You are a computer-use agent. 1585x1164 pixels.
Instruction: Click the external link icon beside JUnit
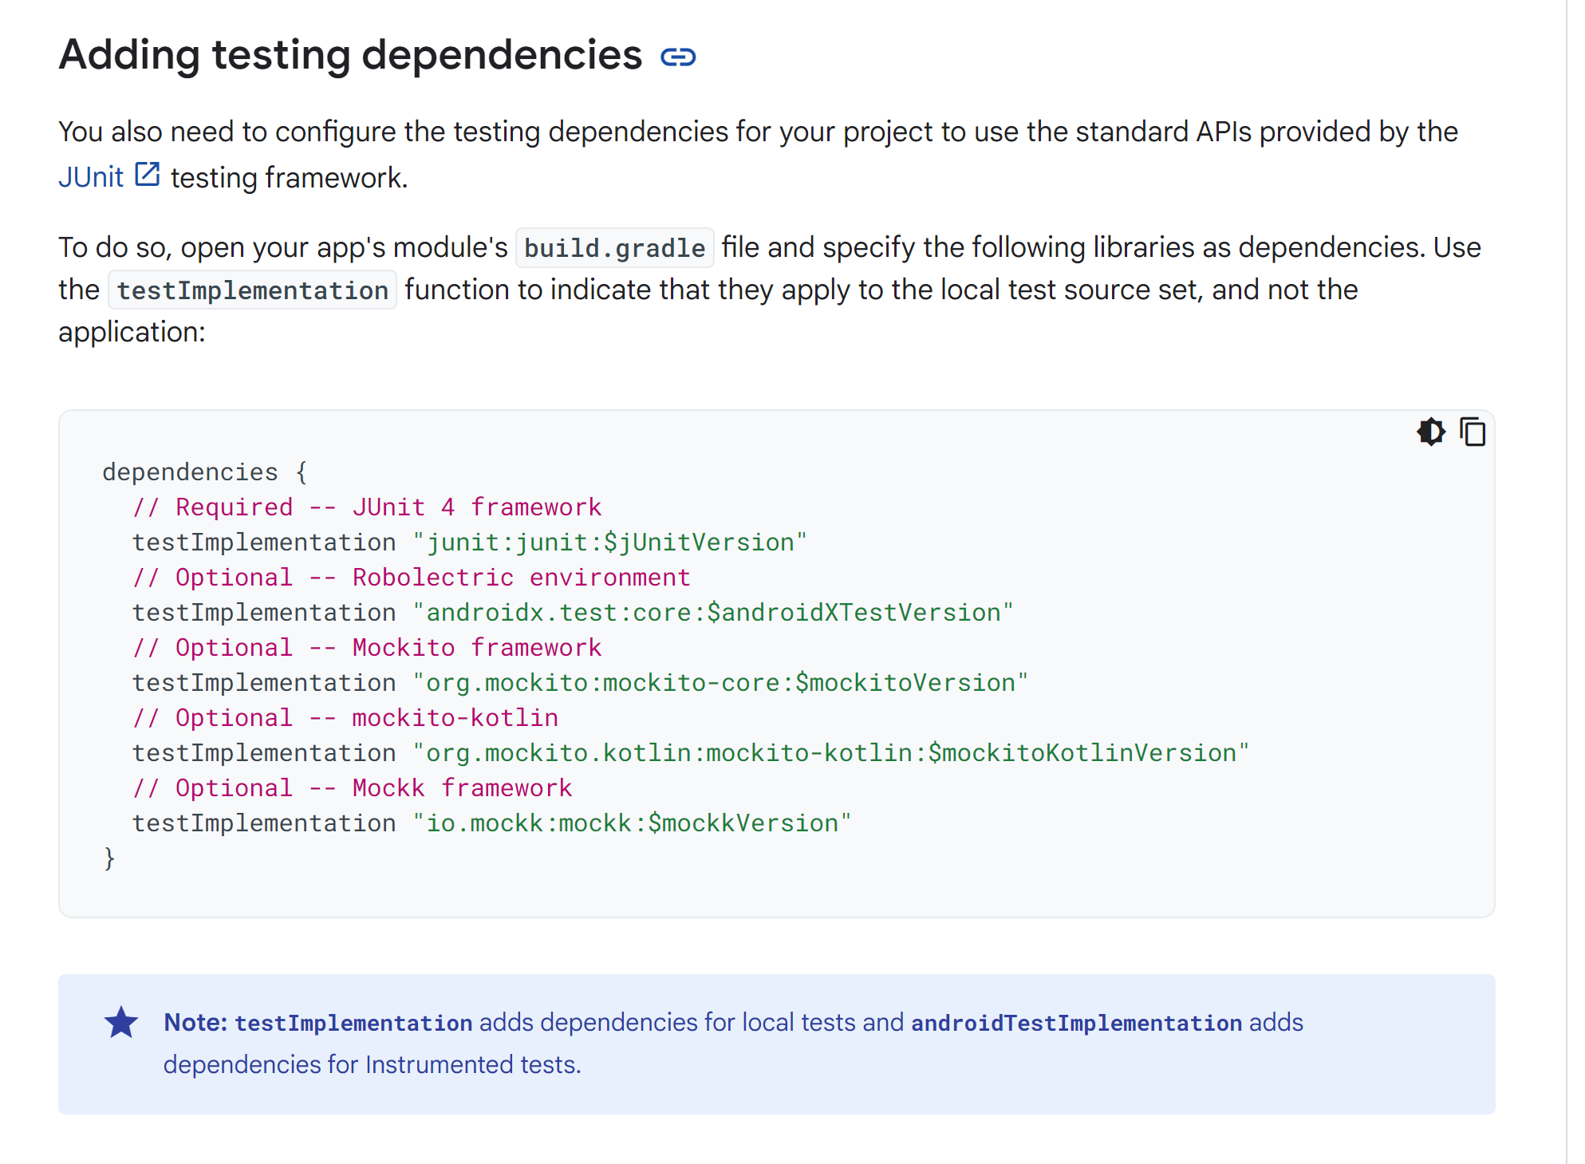[148, 175]
